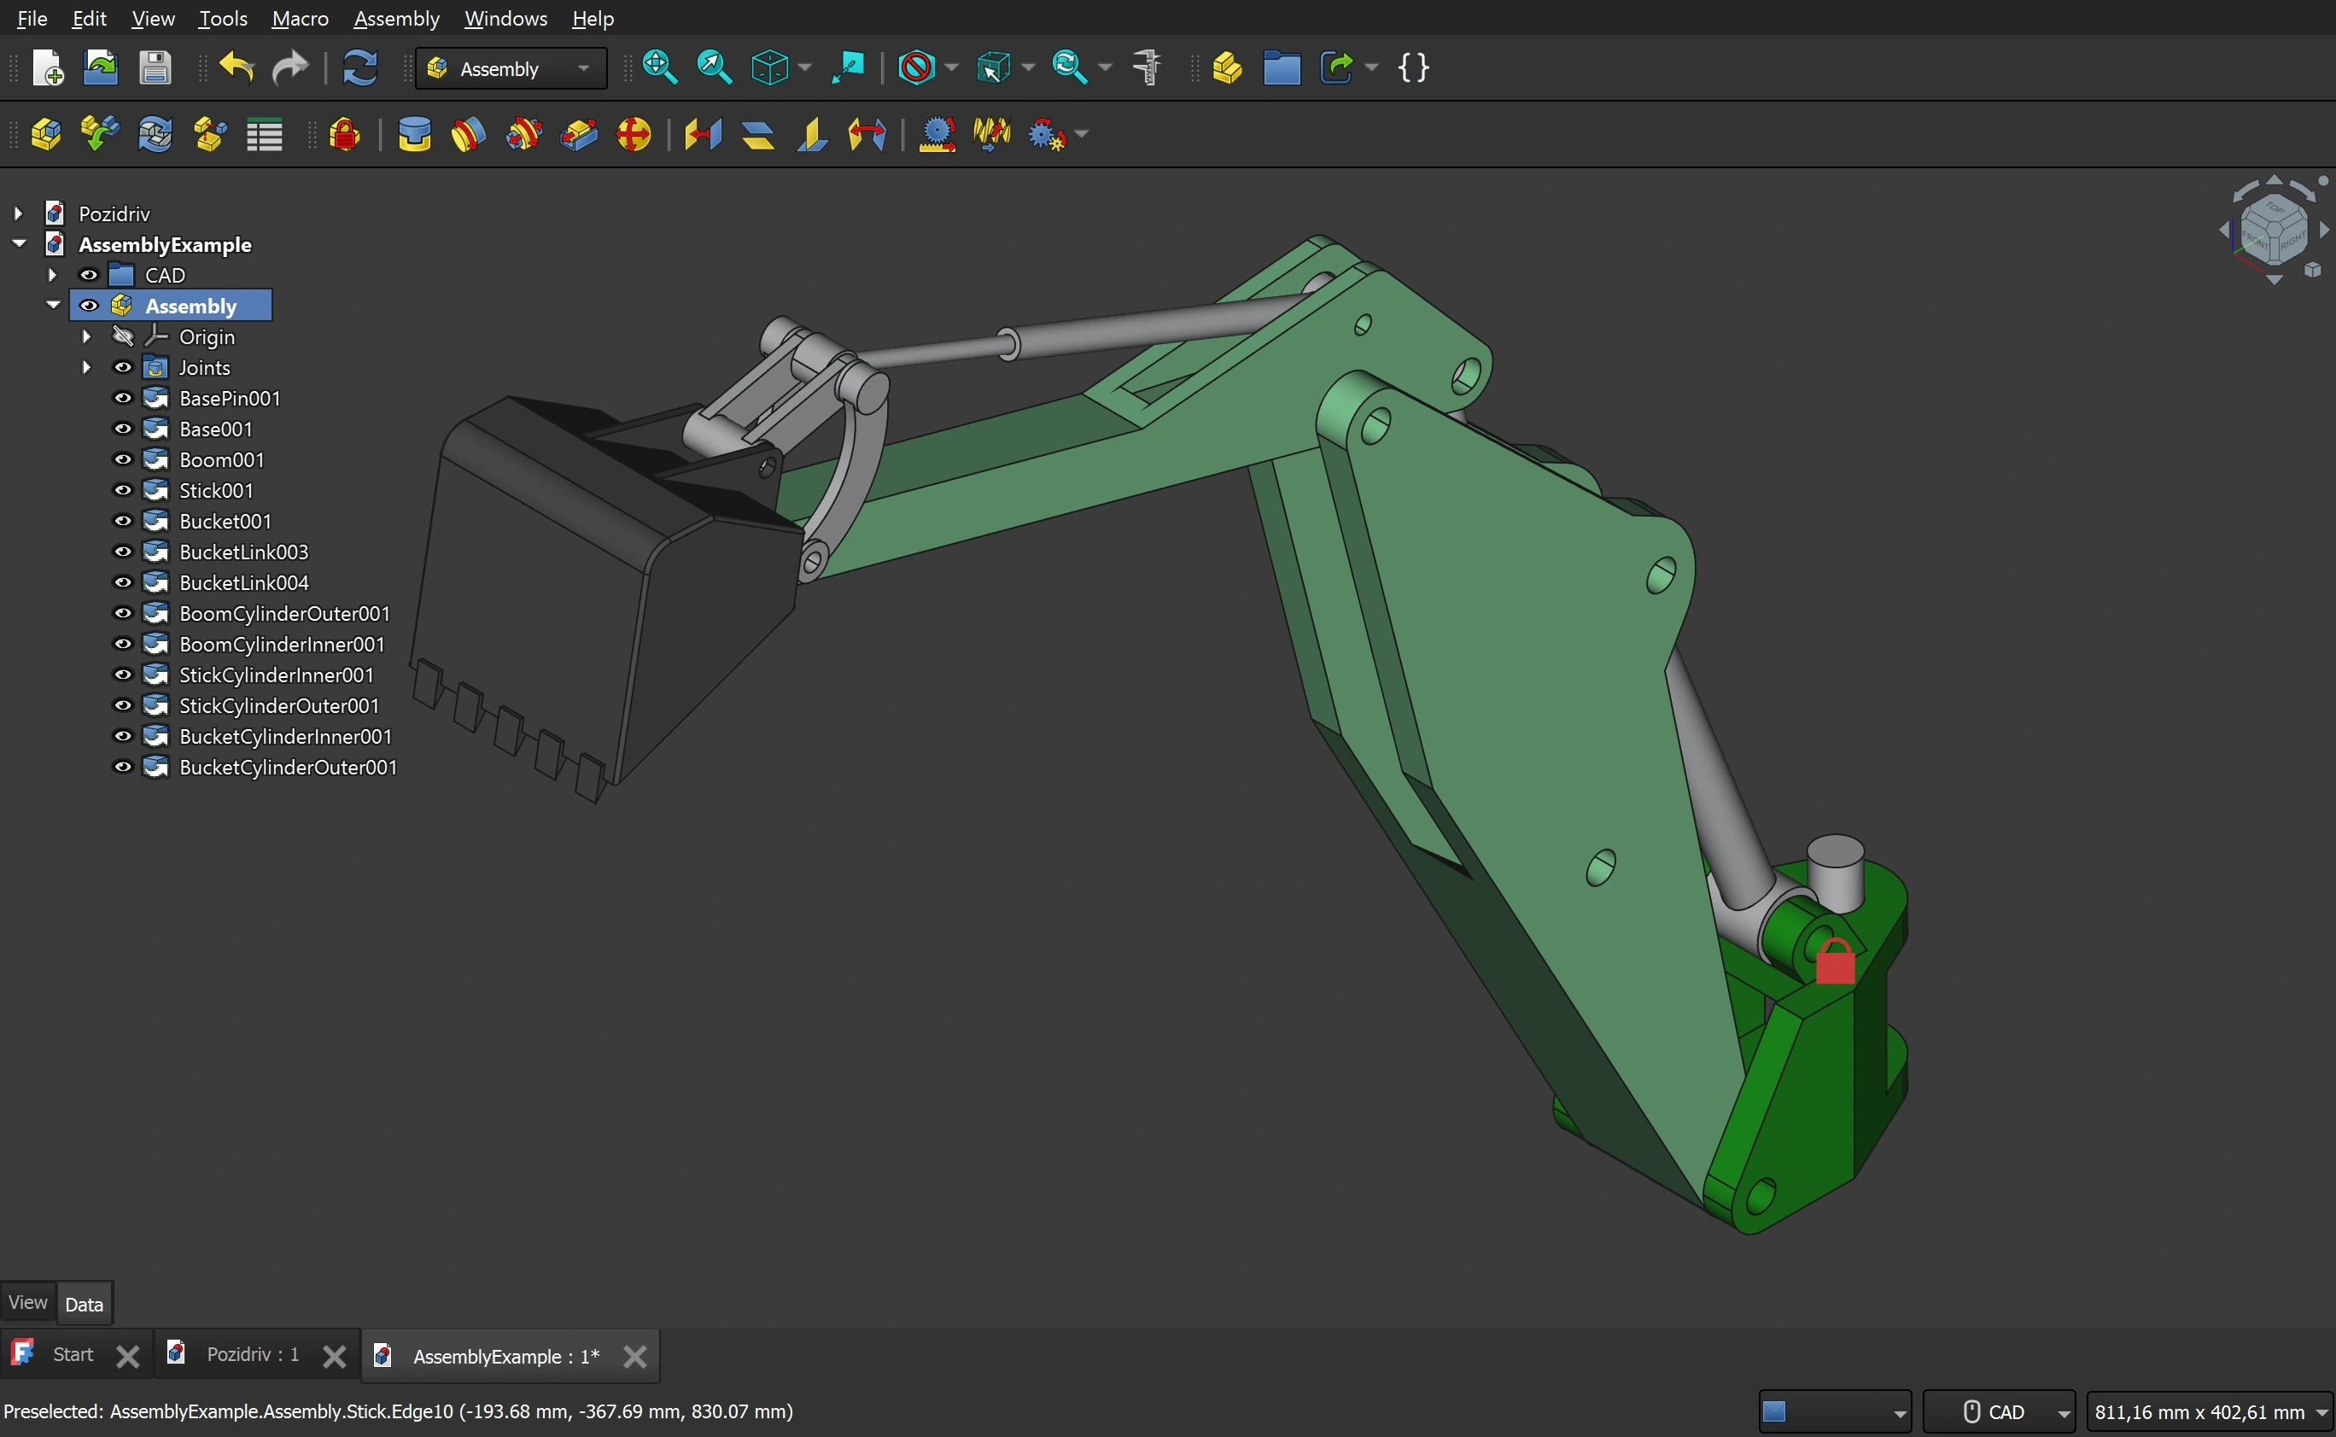Open the Assembly workbench dropdown
The width and height of the screenshot is (2336, 1437).
point(511,68)
